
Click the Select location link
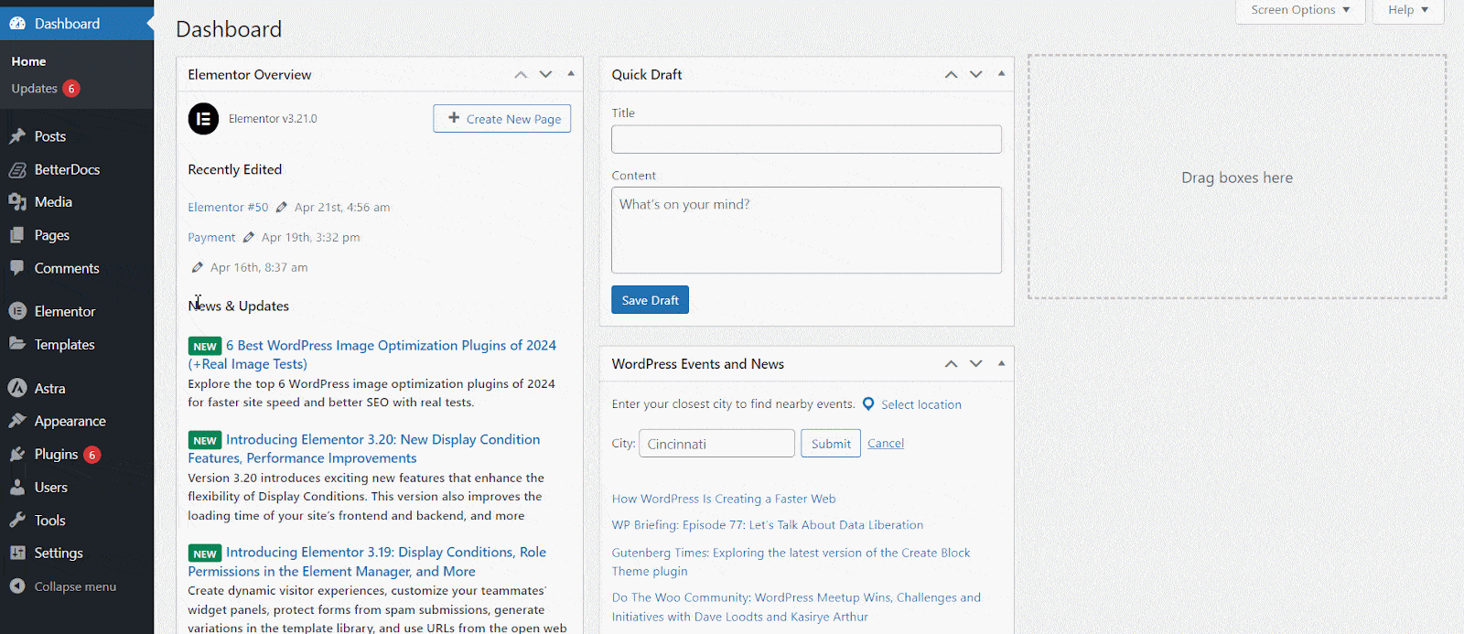click(921, 404)
